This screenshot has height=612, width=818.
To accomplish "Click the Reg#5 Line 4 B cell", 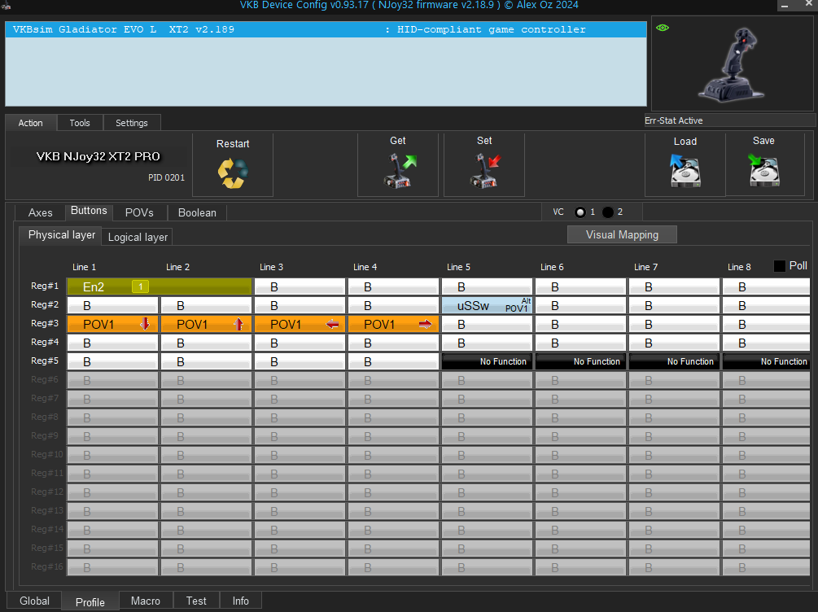I will 393,361.
